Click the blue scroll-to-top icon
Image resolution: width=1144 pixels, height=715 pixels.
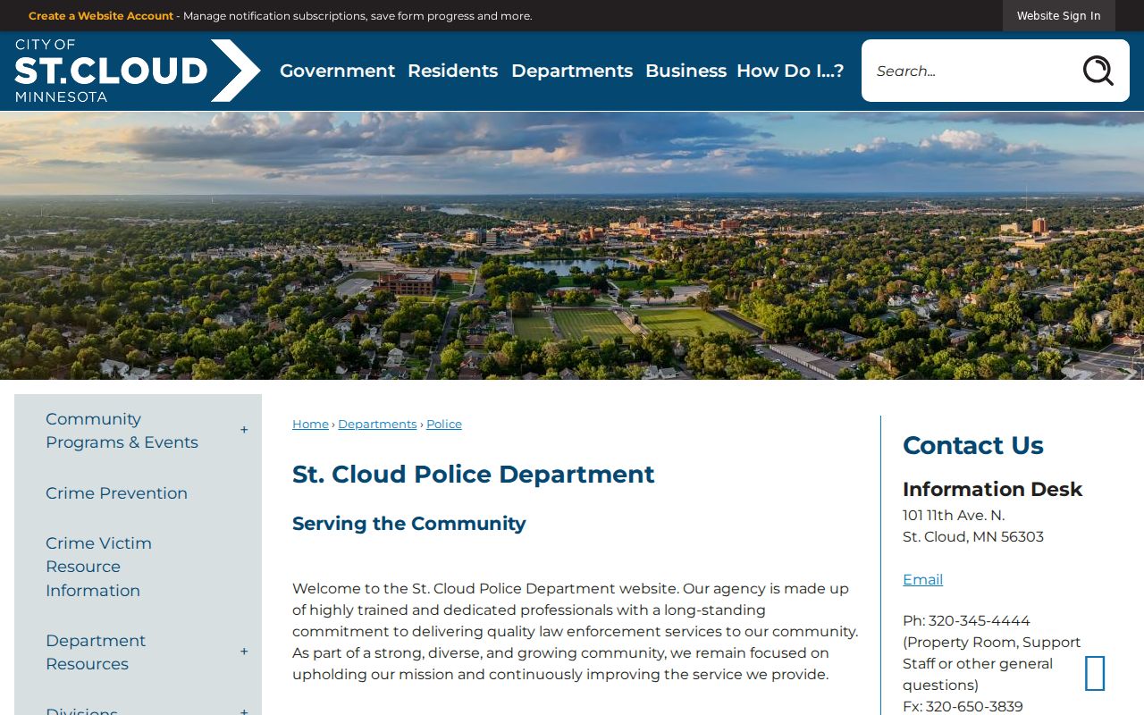pyautogui.click(x=1095, y=673)
